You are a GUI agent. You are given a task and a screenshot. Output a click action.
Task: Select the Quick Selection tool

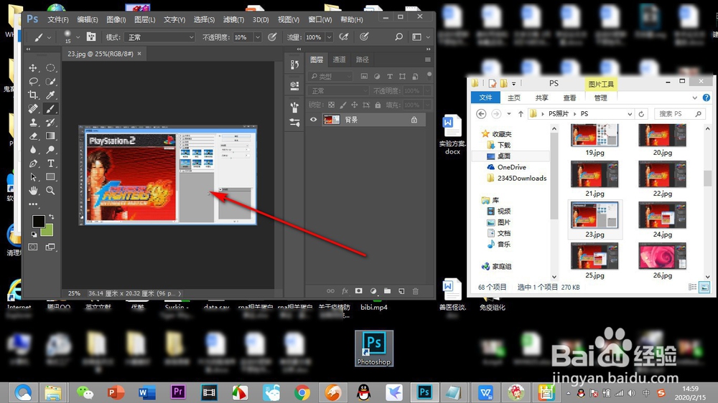(50, 82)
